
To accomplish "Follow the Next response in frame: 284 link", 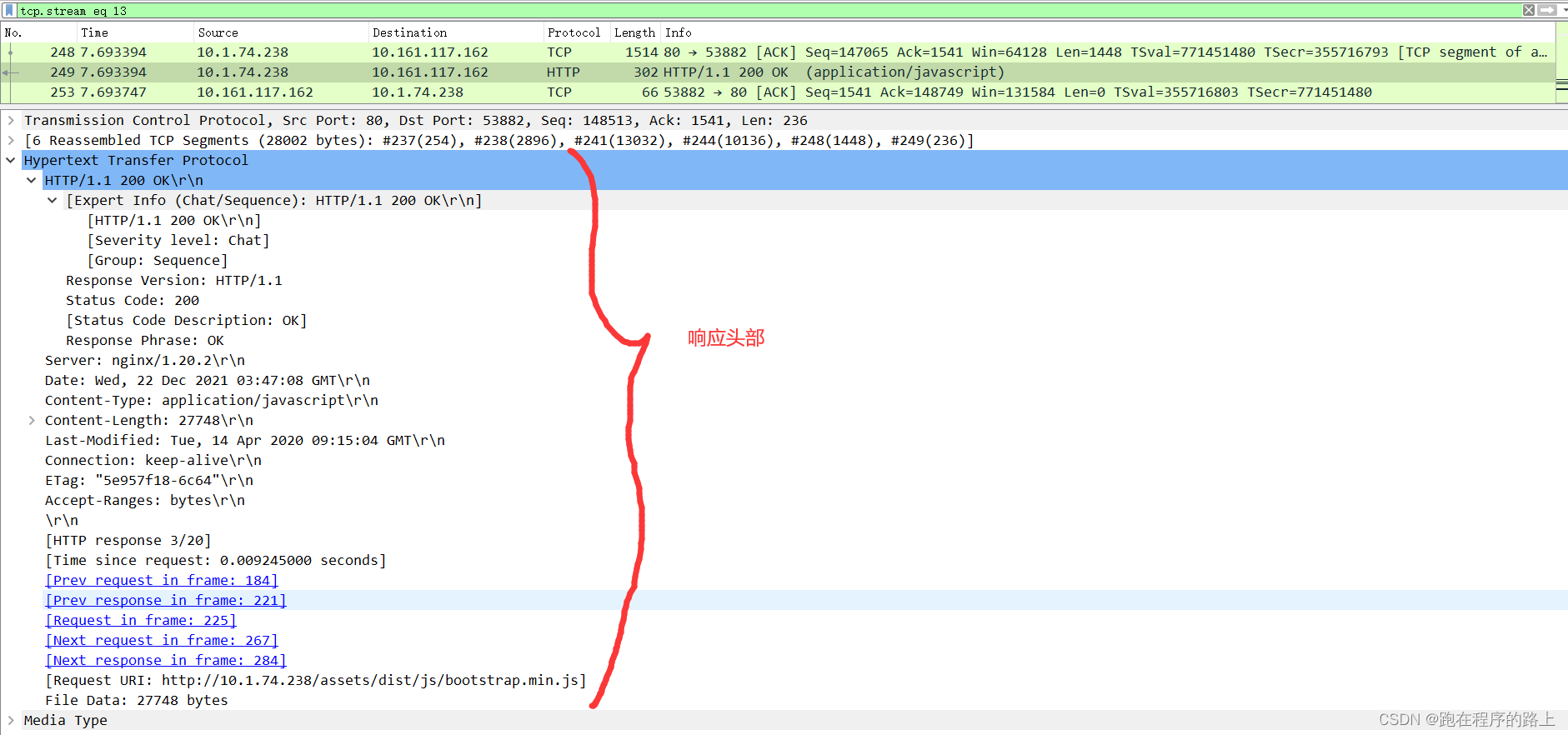I will [166, 660].
